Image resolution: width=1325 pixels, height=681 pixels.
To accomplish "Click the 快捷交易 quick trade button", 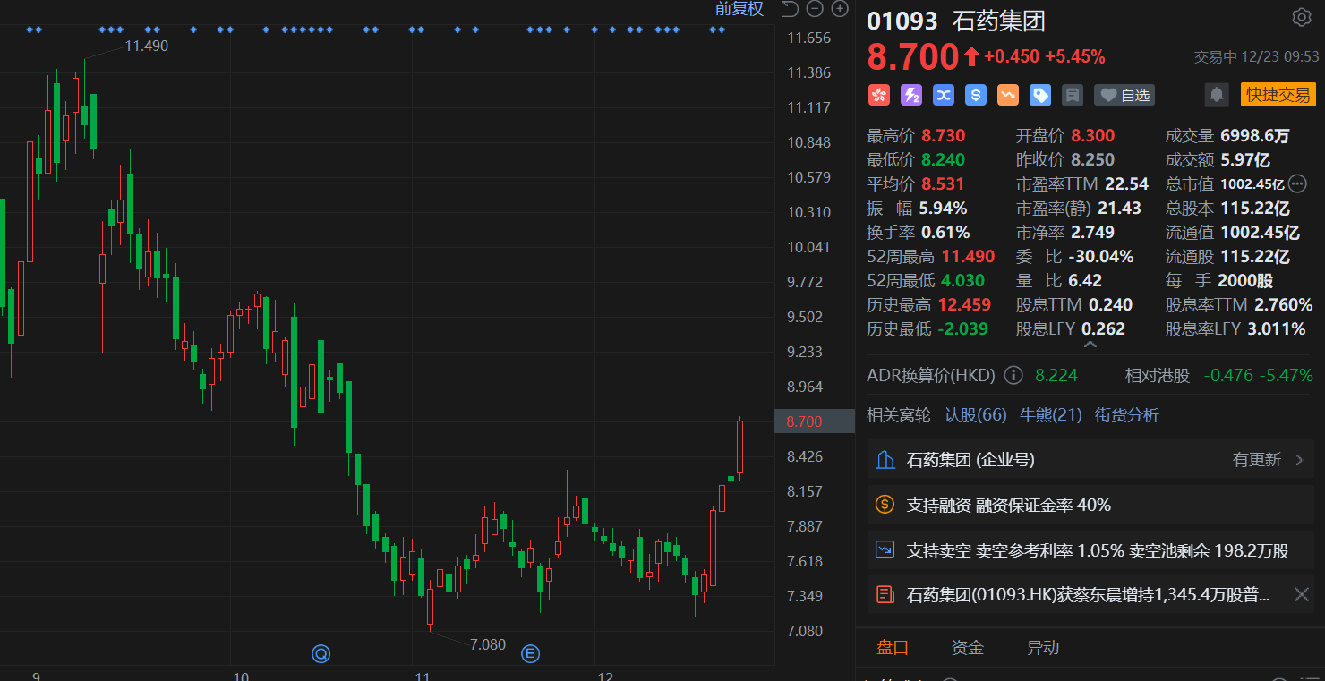I will coord(1278,95).
